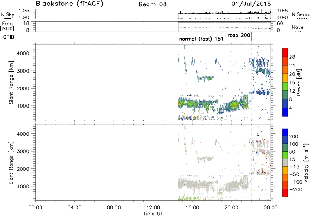Viewport: 313px width, 216px height.
Task: Click the '200' value on velocity scale
Action: pos(294,136)
